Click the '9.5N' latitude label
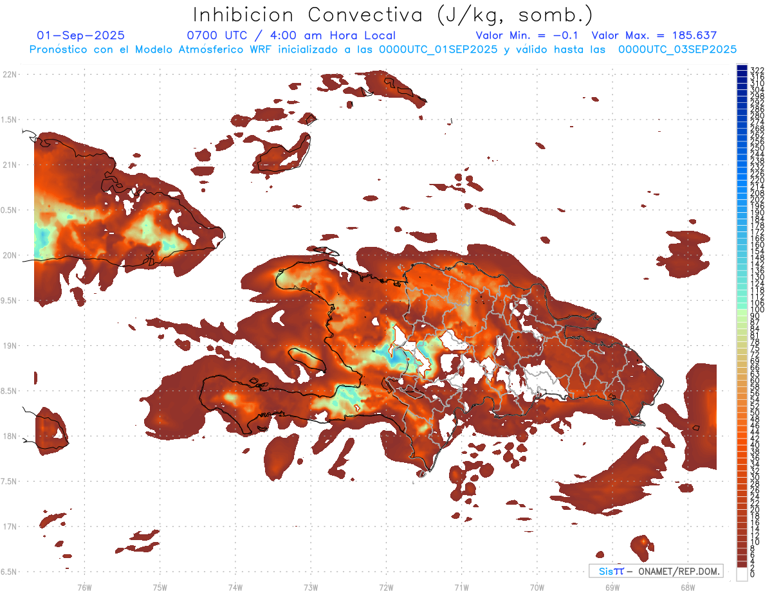This screenshot has width=772, height=596. (x=10, y=300)
